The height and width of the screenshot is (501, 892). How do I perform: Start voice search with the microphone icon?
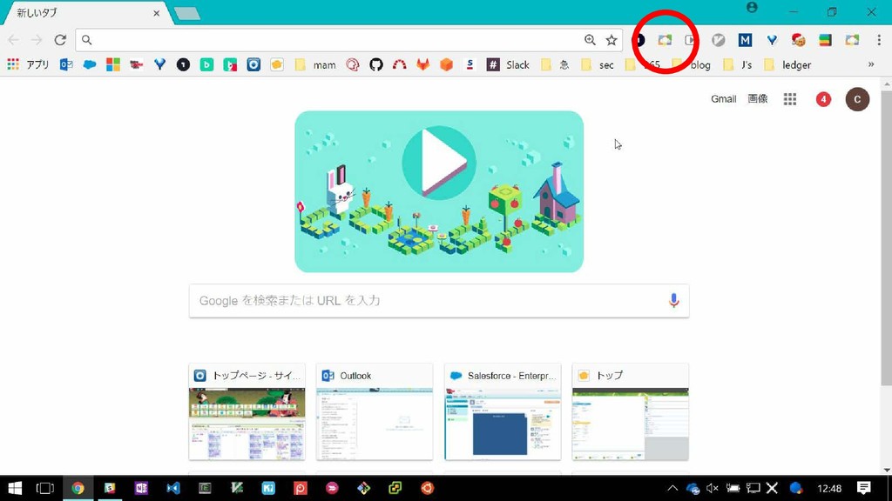tap(673, 300)
